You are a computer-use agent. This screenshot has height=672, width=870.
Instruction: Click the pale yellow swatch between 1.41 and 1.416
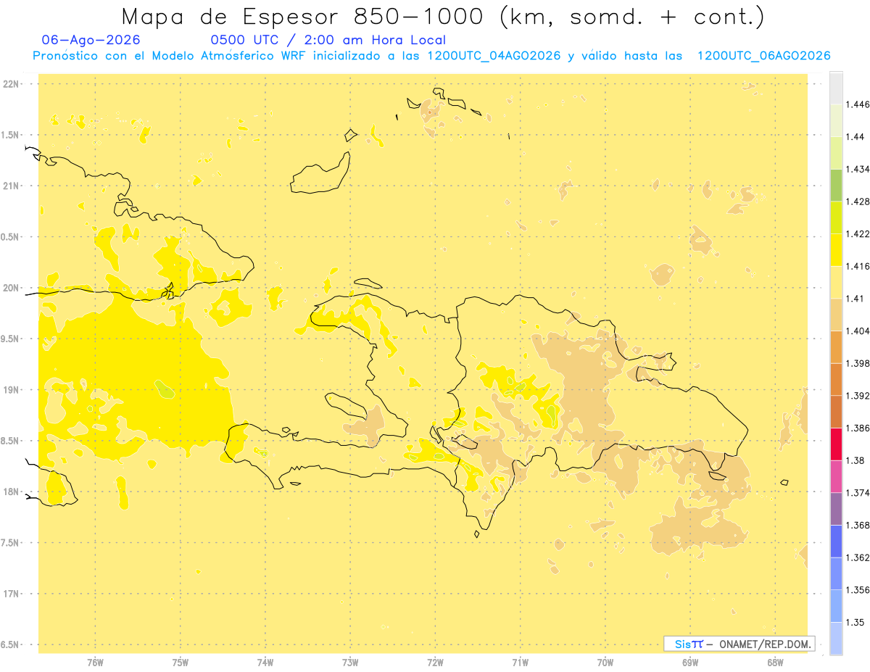point(836,282)
